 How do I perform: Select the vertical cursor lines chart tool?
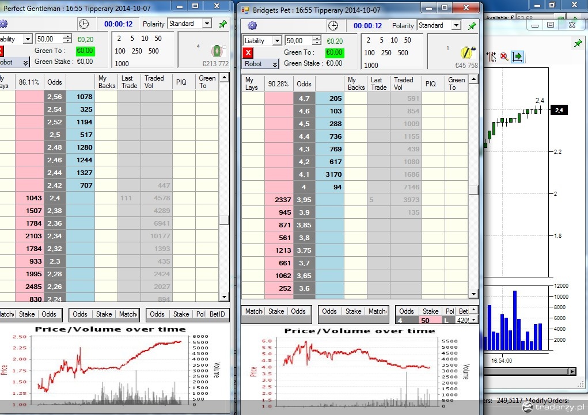[x=491, y=56]
